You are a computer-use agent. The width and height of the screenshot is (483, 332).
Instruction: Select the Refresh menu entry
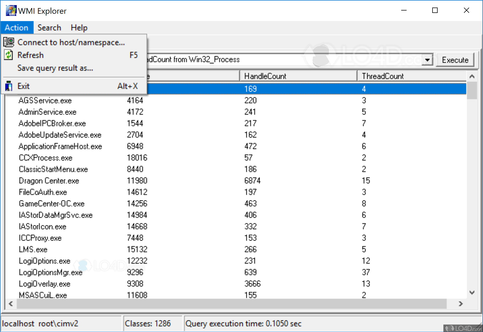click(x=74, y=55)
